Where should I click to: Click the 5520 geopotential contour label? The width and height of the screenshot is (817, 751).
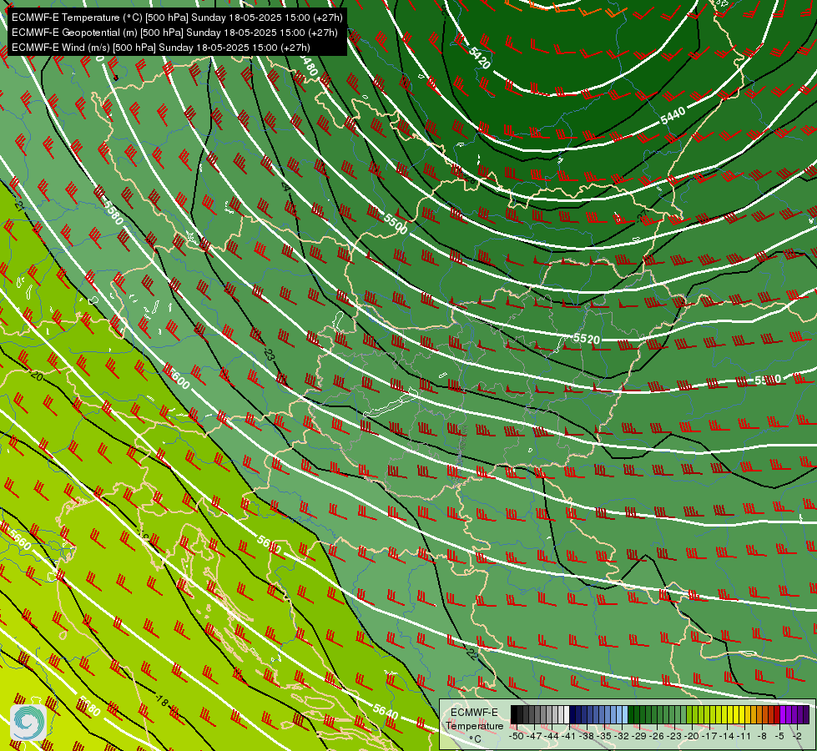[587, 339]
